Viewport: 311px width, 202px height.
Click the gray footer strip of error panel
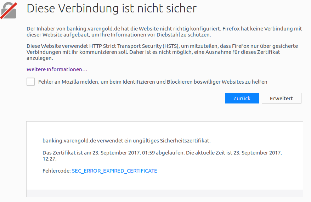point(165,193)
